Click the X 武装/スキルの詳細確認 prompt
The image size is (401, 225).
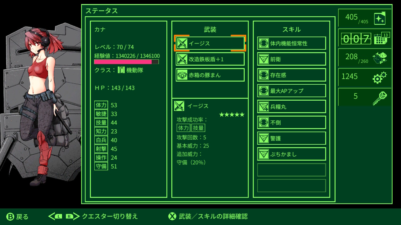coord(208,216)
